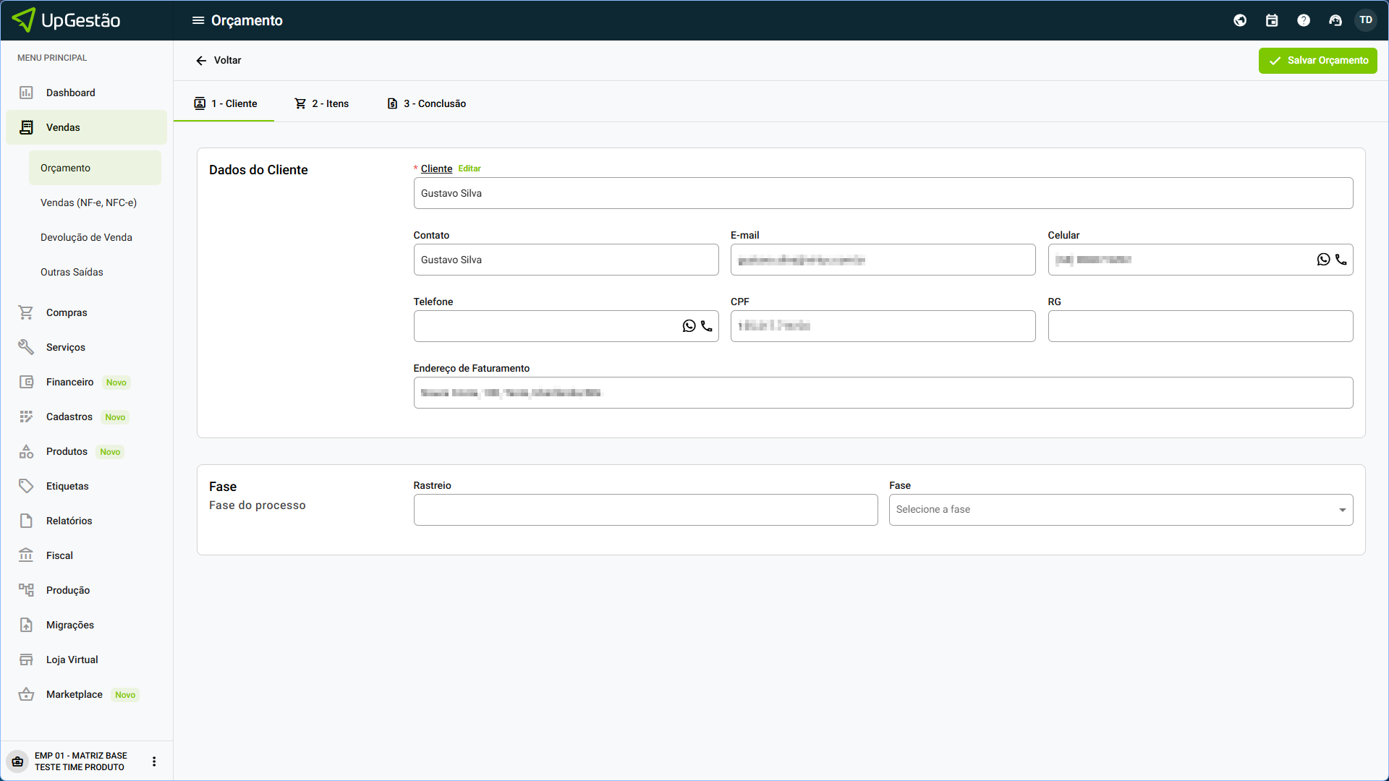Click the WhatsApp icon in Celular field
This screenshot has height=781, width=1389.
[x=1323, y=260]
